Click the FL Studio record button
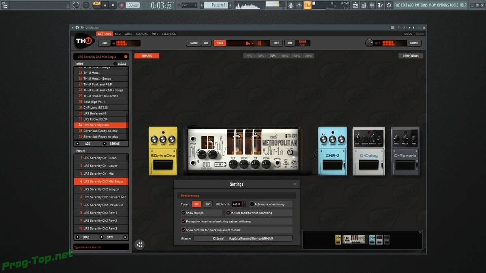 [122, 5]
